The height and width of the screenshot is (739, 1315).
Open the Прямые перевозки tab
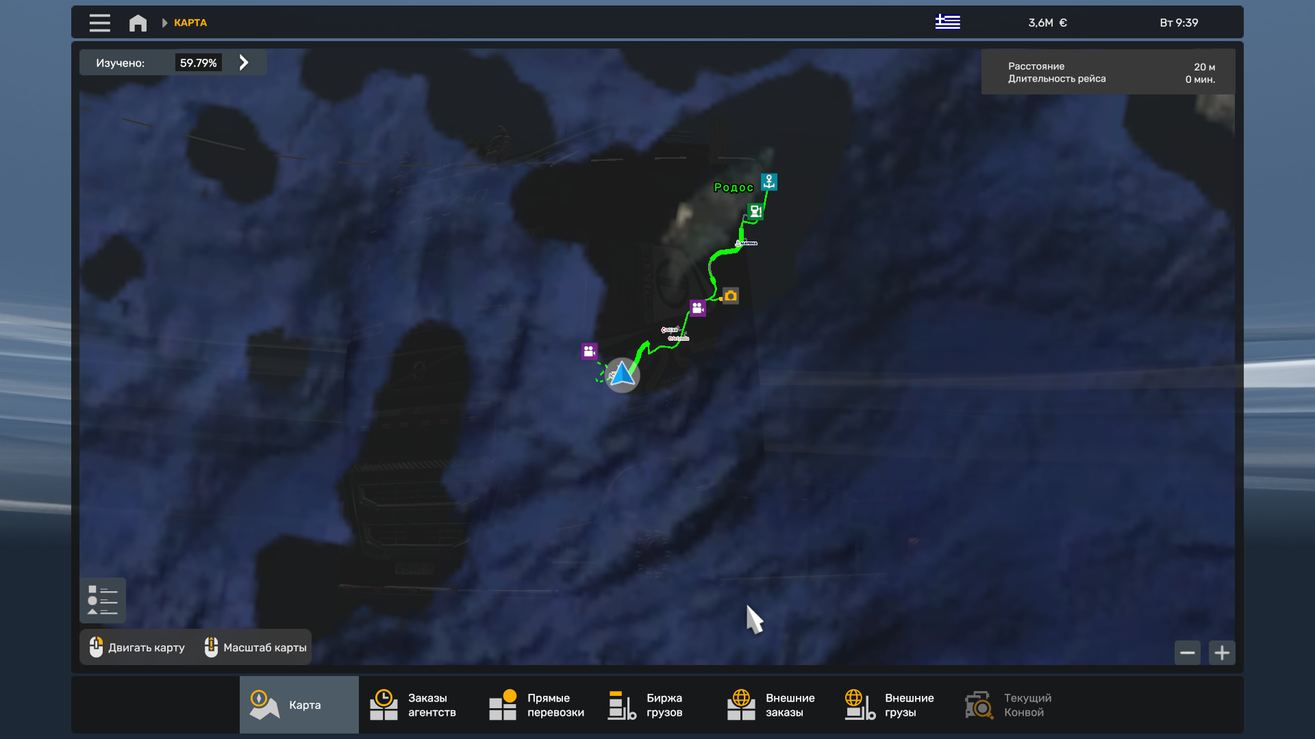537,705
